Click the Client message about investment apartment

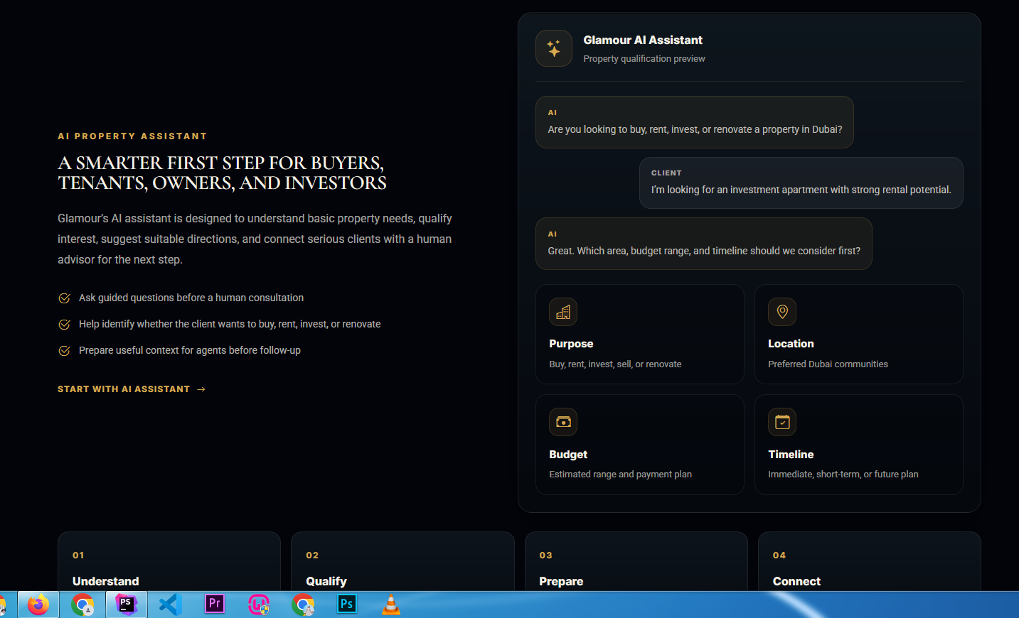click(x=801, y=183)
